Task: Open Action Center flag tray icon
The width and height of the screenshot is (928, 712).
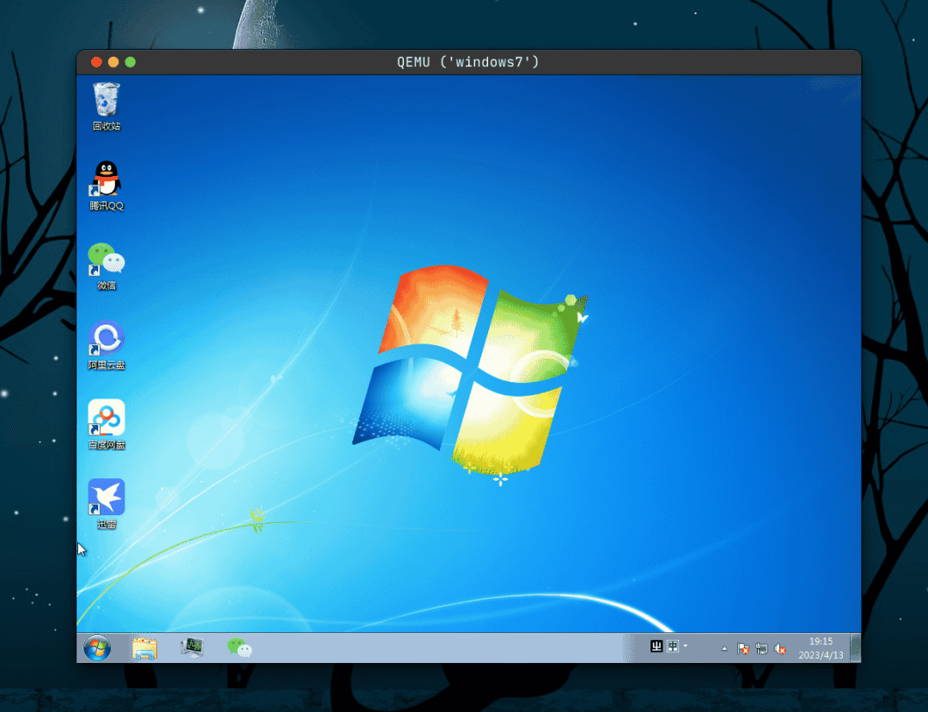Action: (742, 648)
